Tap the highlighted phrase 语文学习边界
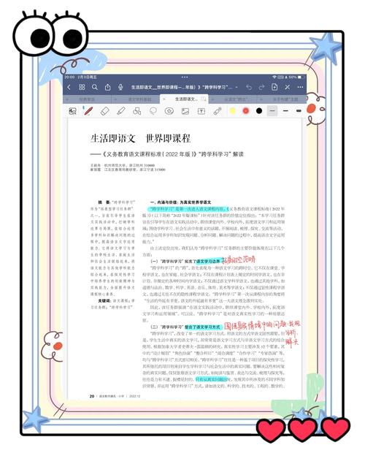The width and height of the screenshot is (365, 464). pyautogui.click(x=209, y=262)
